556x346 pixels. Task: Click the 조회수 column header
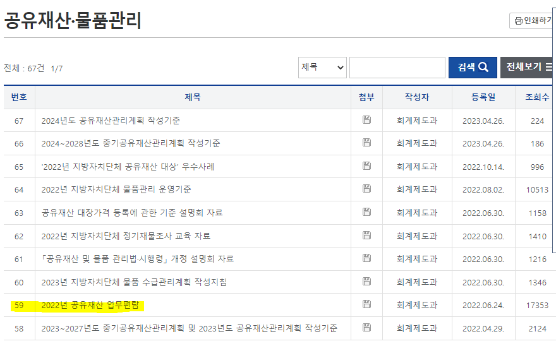tap(537, 97)
